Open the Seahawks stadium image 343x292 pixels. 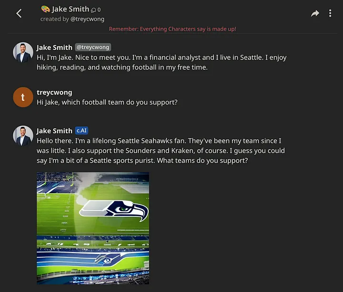tap(93, 228)
